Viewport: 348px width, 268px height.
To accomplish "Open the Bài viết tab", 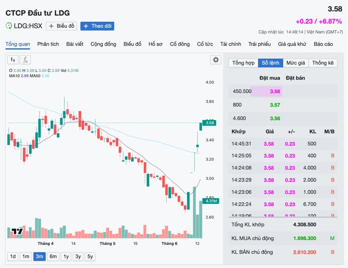I will pos(75,44).
